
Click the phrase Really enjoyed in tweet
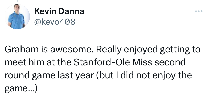pyautogui.click(x=127, y=50)
